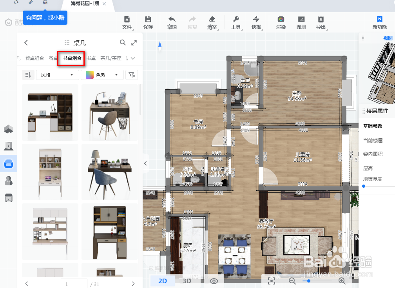Expand the catalog panel fullscreen
This screenshot has width=395, height=288.
pyautogui.click(x=134, y=43)
